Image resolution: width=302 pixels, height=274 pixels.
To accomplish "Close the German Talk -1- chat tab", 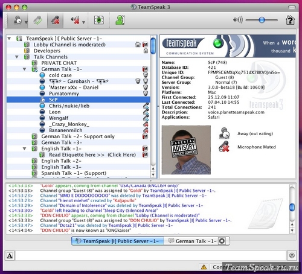I will 222,241.
